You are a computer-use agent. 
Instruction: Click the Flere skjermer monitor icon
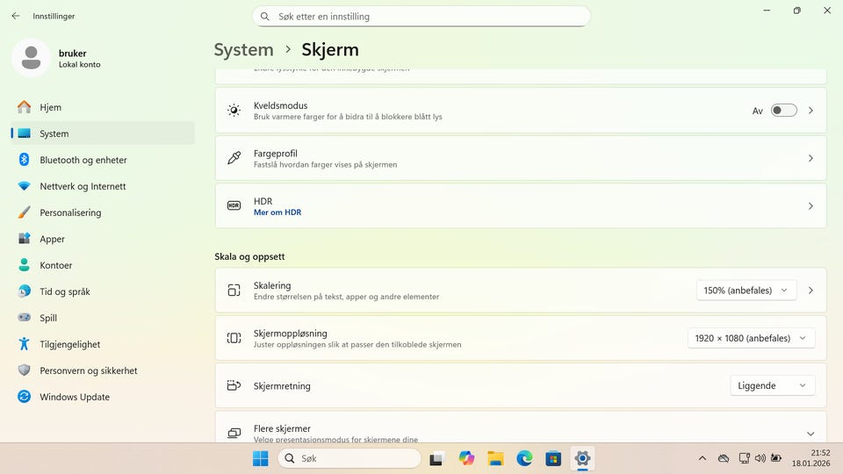pos(234,433)
